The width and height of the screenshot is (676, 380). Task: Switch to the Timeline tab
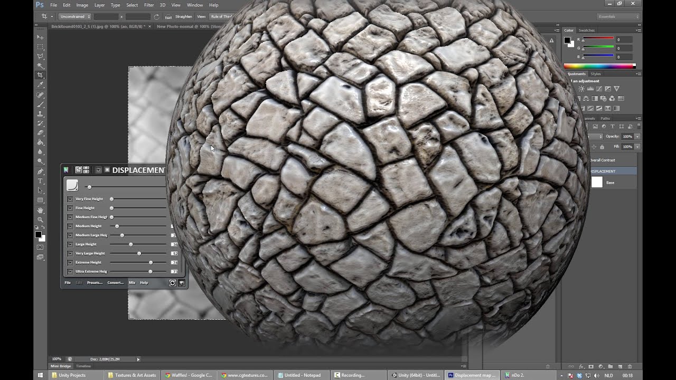click(83, 366)
